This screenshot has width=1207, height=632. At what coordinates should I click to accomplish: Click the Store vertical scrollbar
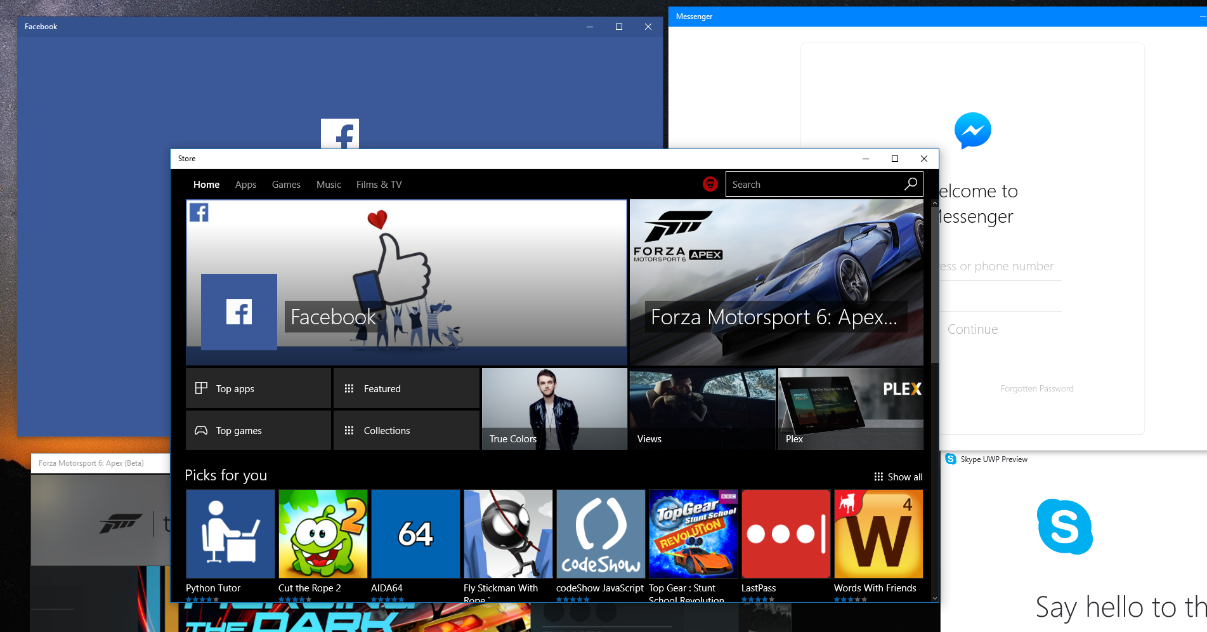click(x=934, y=286)
